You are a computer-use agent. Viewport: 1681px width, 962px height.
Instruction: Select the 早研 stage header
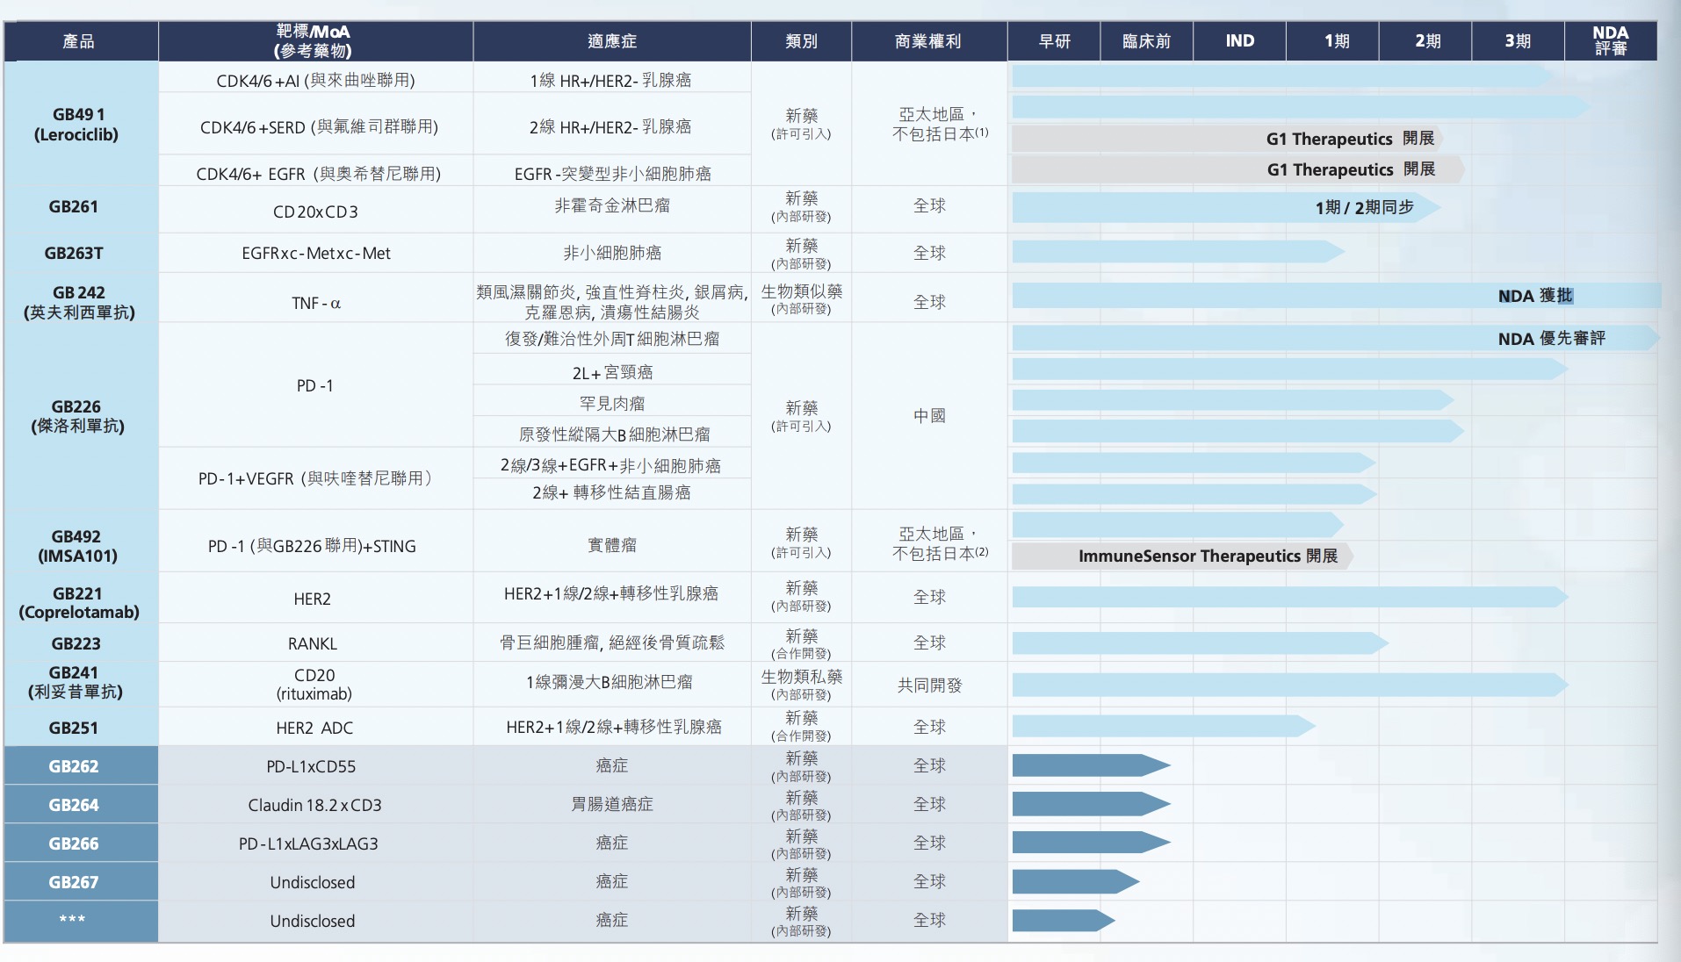pyautogui.click(x=1054, y=41)
